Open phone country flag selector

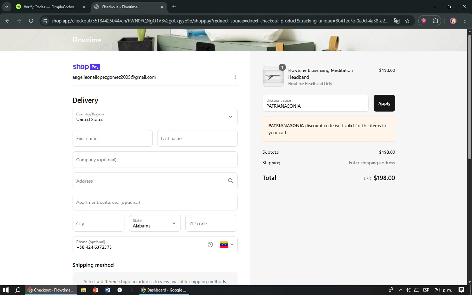[x=227, y=245]
